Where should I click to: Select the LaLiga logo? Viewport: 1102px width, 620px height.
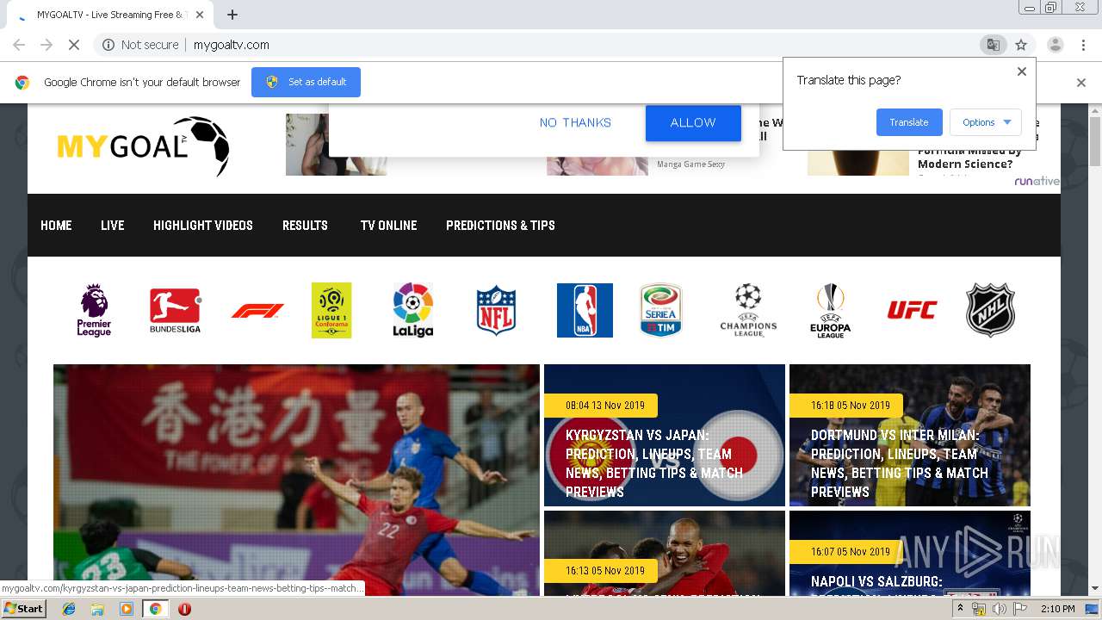click(x=413, y=310)
